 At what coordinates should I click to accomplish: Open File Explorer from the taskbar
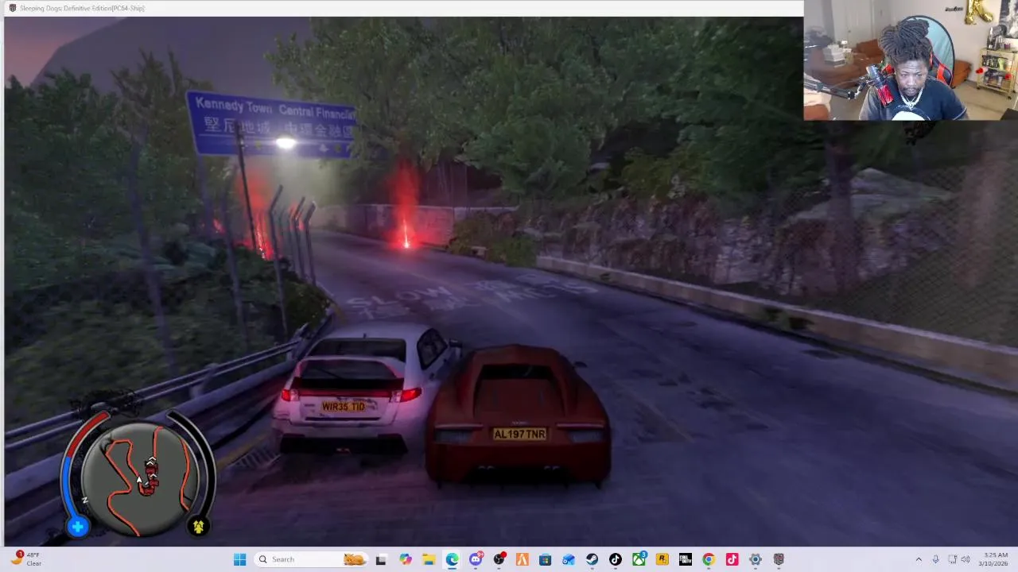point(429,559)
